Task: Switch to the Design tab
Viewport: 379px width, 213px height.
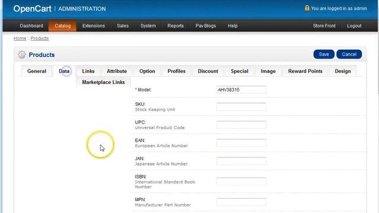Action: (343, 71)
